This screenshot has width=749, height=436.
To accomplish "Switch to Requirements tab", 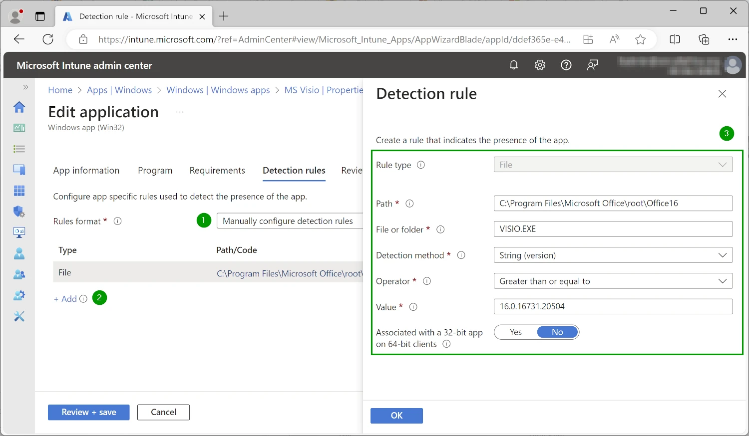I will (x=217, y=171).
